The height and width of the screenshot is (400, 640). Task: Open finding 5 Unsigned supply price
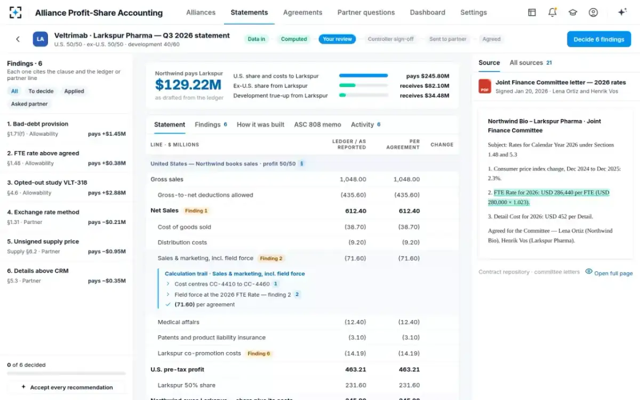[x=66, y=246]
